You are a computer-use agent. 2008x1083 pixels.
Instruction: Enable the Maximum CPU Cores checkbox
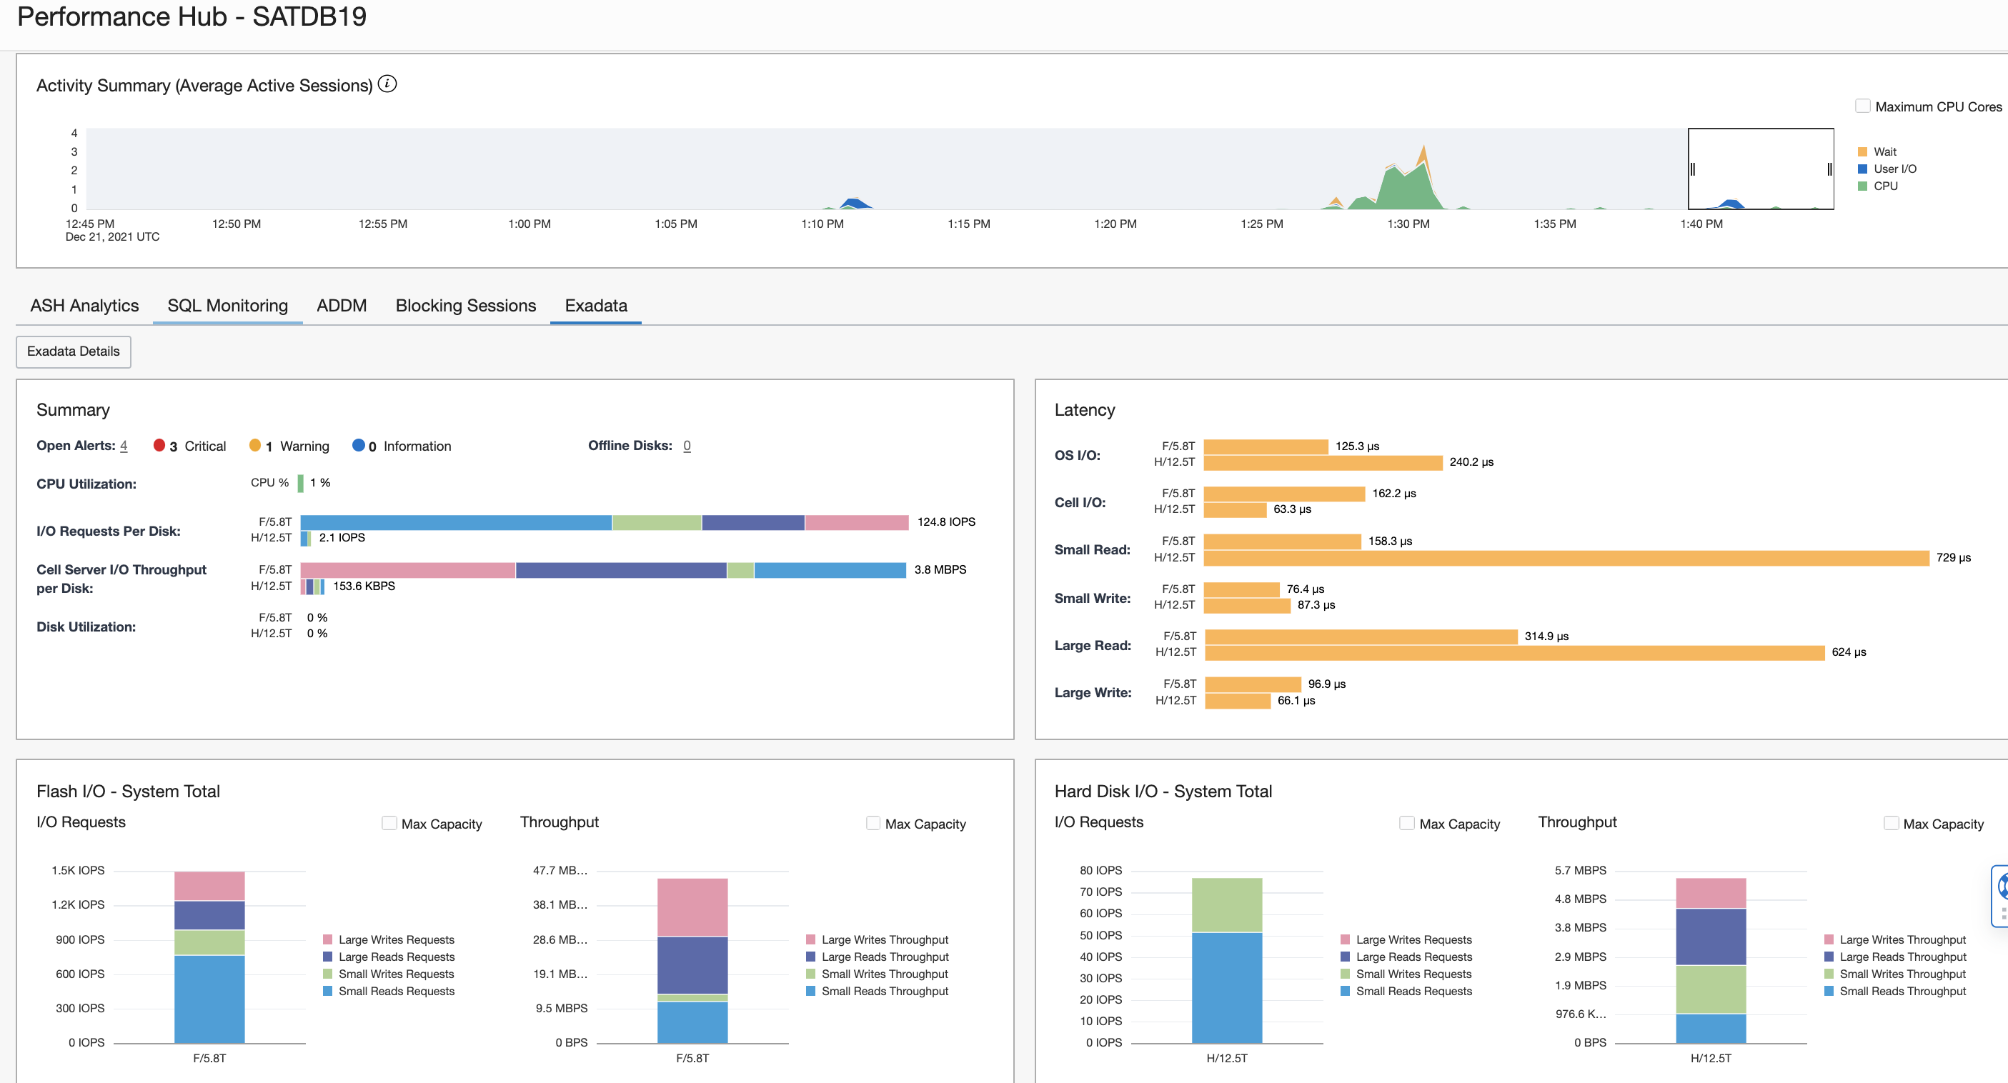[x=1862, y=106]
